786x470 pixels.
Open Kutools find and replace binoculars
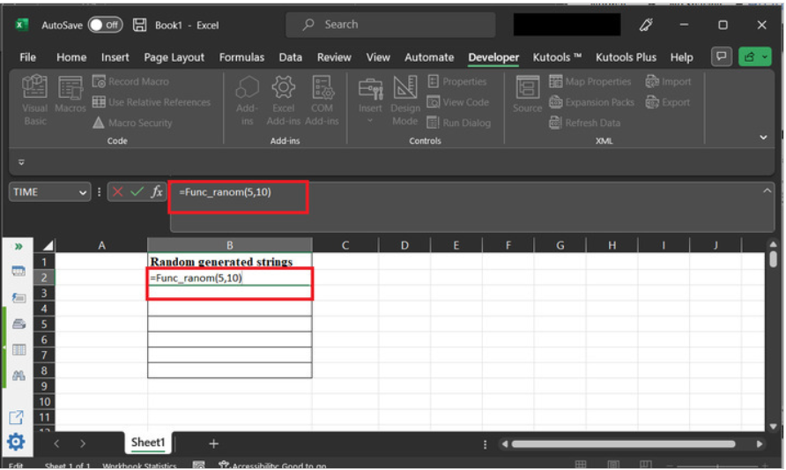19,376
